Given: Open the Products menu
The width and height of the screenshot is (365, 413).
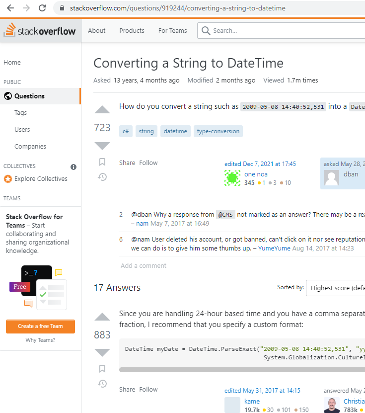Looking at the screenshot, I should (132, 31).
